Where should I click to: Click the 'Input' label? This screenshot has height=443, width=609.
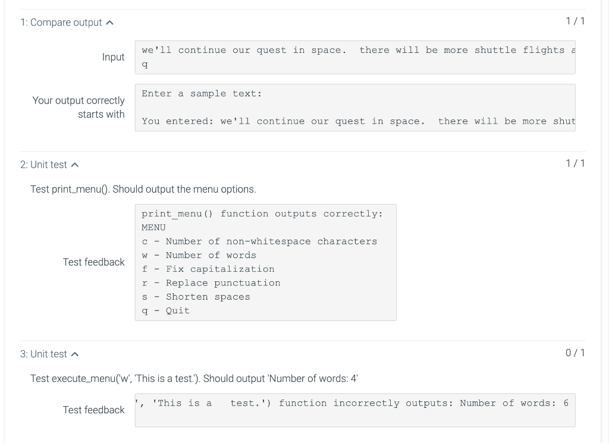113,57
